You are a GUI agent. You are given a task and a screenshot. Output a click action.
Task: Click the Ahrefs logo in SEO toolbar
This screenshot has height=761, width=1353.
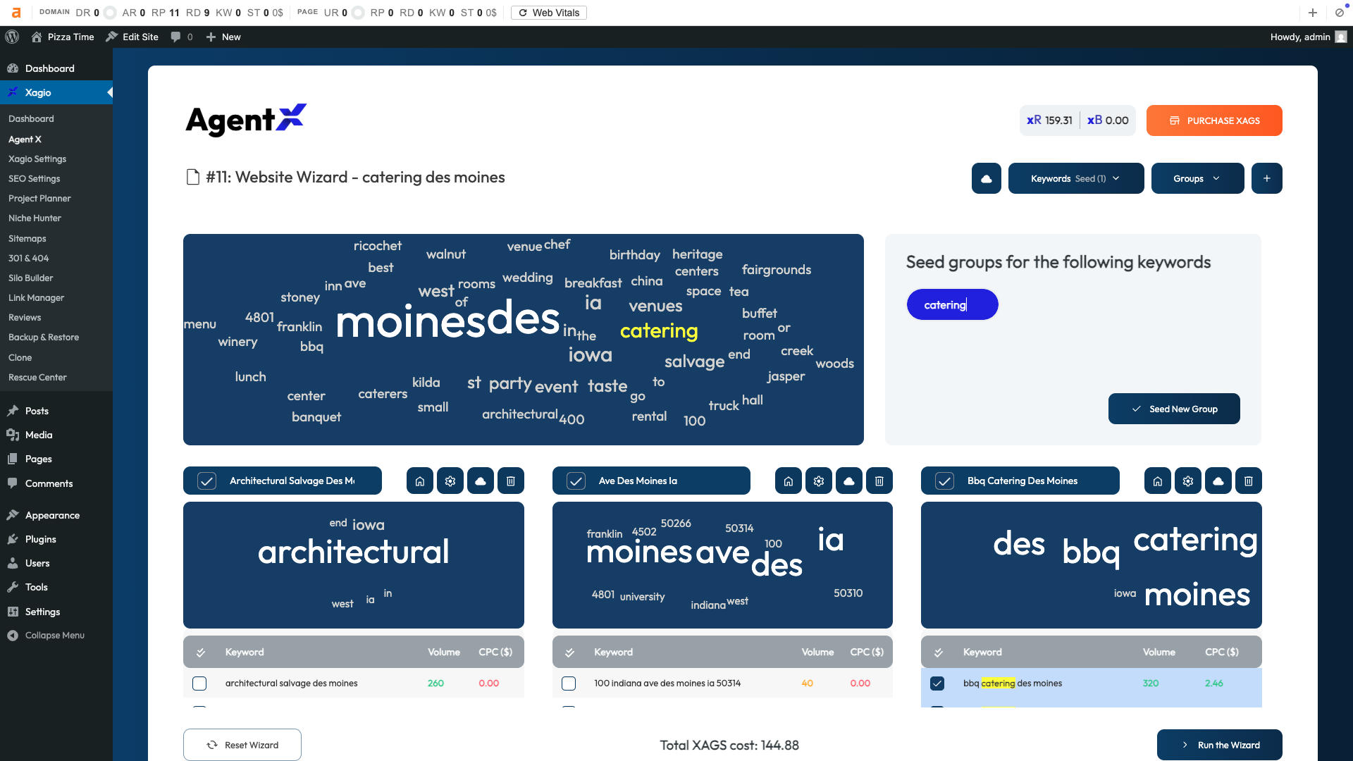coord(16,13)
